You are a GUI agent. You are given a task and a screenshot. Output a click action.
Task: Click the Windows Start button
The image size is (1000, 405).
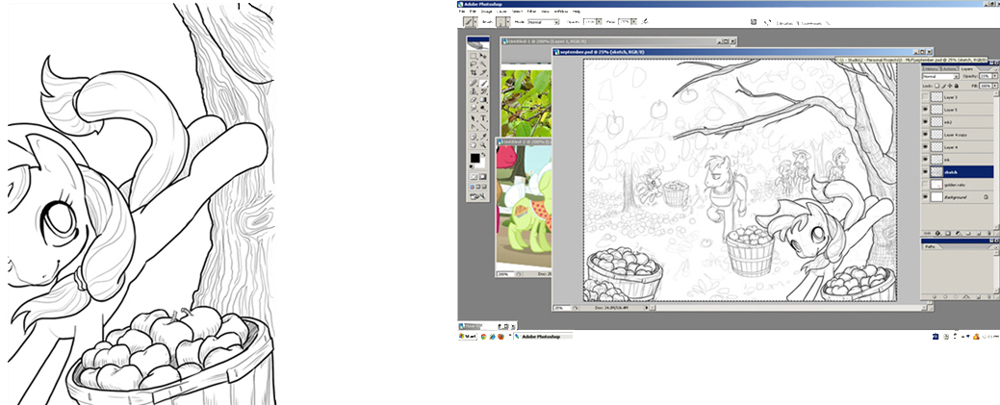pos(468,337)
